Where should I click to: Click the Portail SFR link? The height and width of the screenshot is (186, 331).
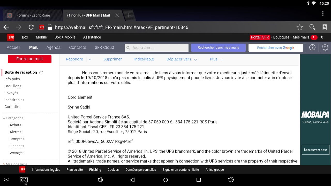(260, 37)
